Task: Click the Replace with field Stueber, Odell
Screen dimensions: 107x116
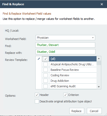Action: pos(65,52)
